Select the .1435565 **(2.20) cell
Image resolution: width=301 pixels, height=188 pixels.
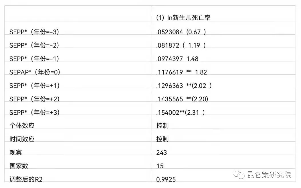click(x=182, y=99)
